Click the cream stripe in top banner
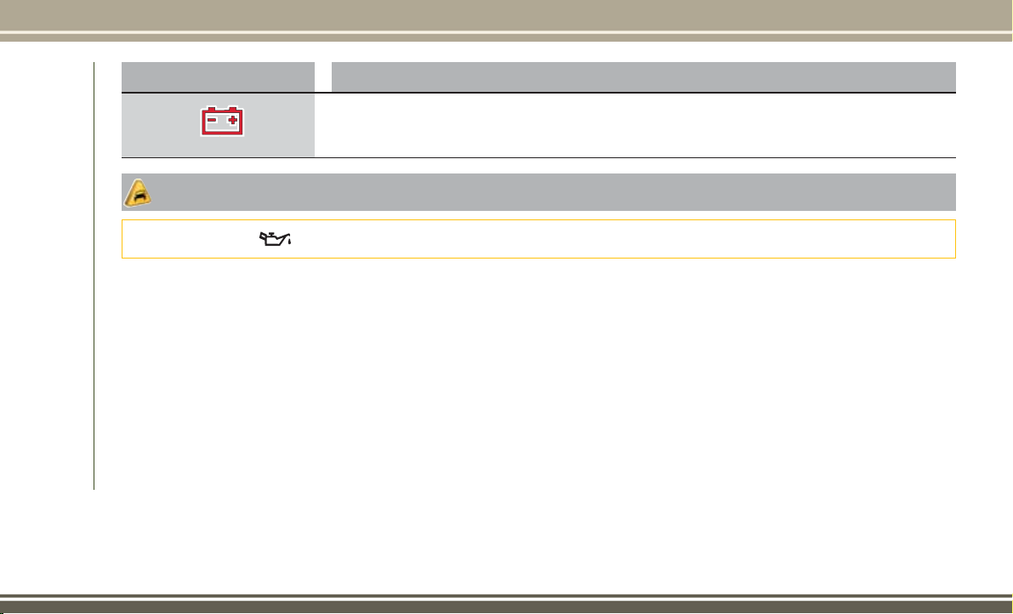This screenshot has height=614, width=1013. (507, 32)
